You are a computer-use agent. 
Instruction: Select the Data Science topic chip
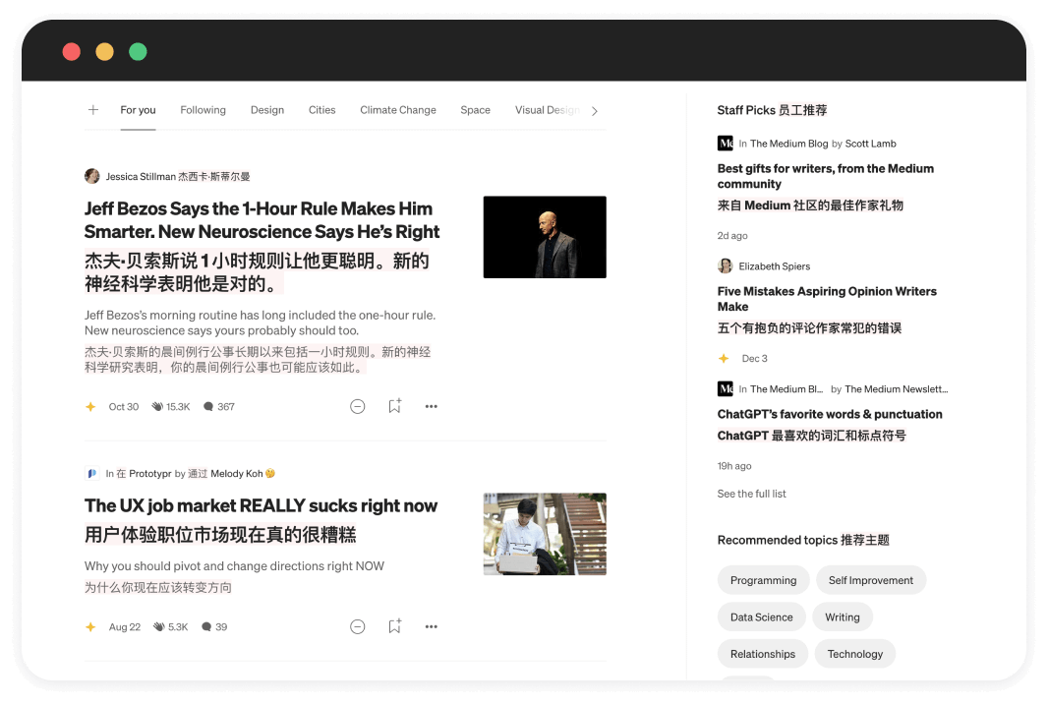[761, 617]
